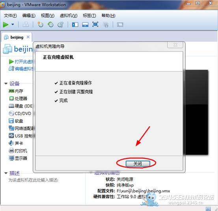Open the 帮助(H) menu
Image resolution: width=218 pixels, height=211 pixels.
[x=108, y=16]
